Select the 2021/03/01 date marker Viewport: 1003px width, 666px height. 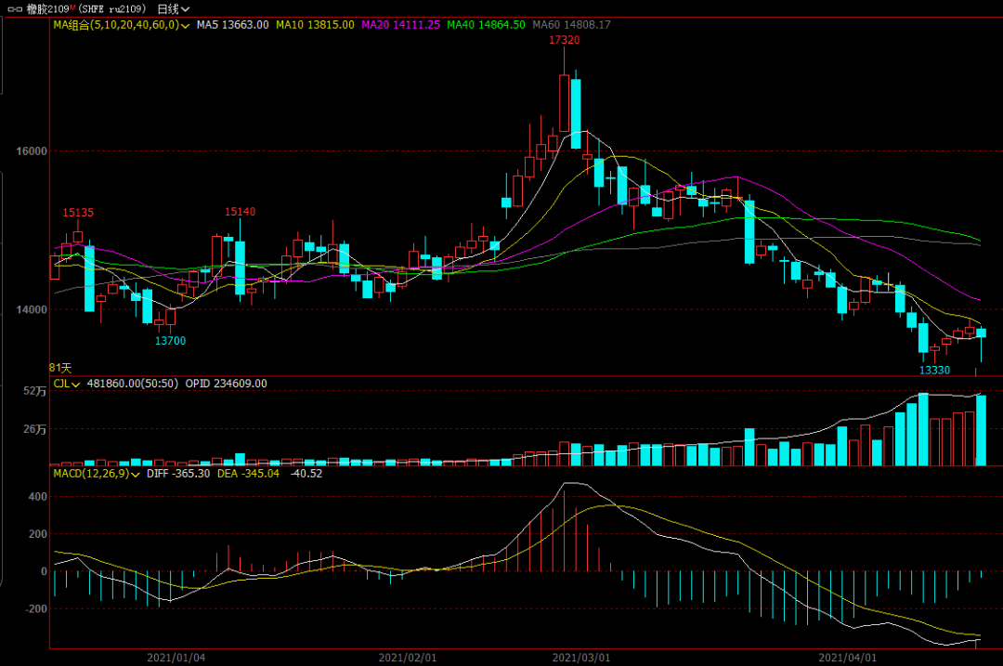(581, 658)
